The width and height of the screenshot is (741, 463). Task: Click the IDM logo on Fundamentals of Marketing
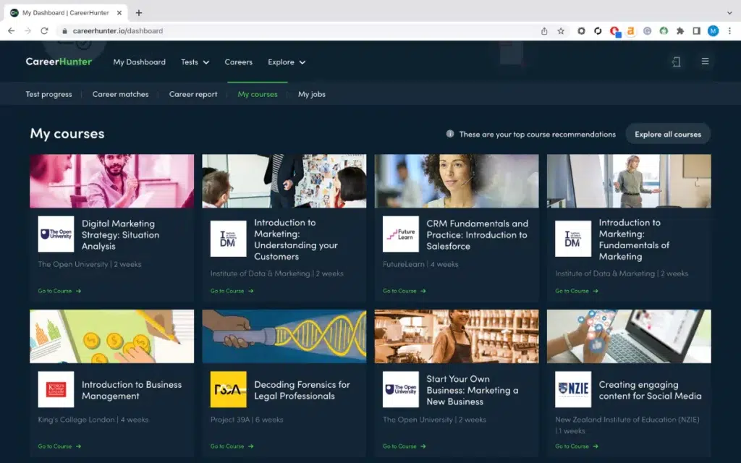[573, 239]
